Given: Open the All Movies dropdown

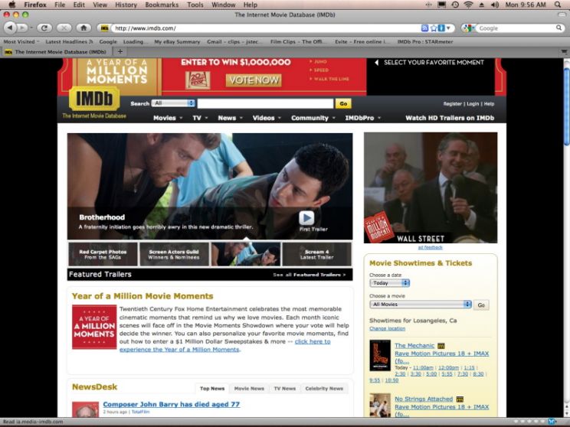Looking at the screenshot, I should click(x=421, y=305).
